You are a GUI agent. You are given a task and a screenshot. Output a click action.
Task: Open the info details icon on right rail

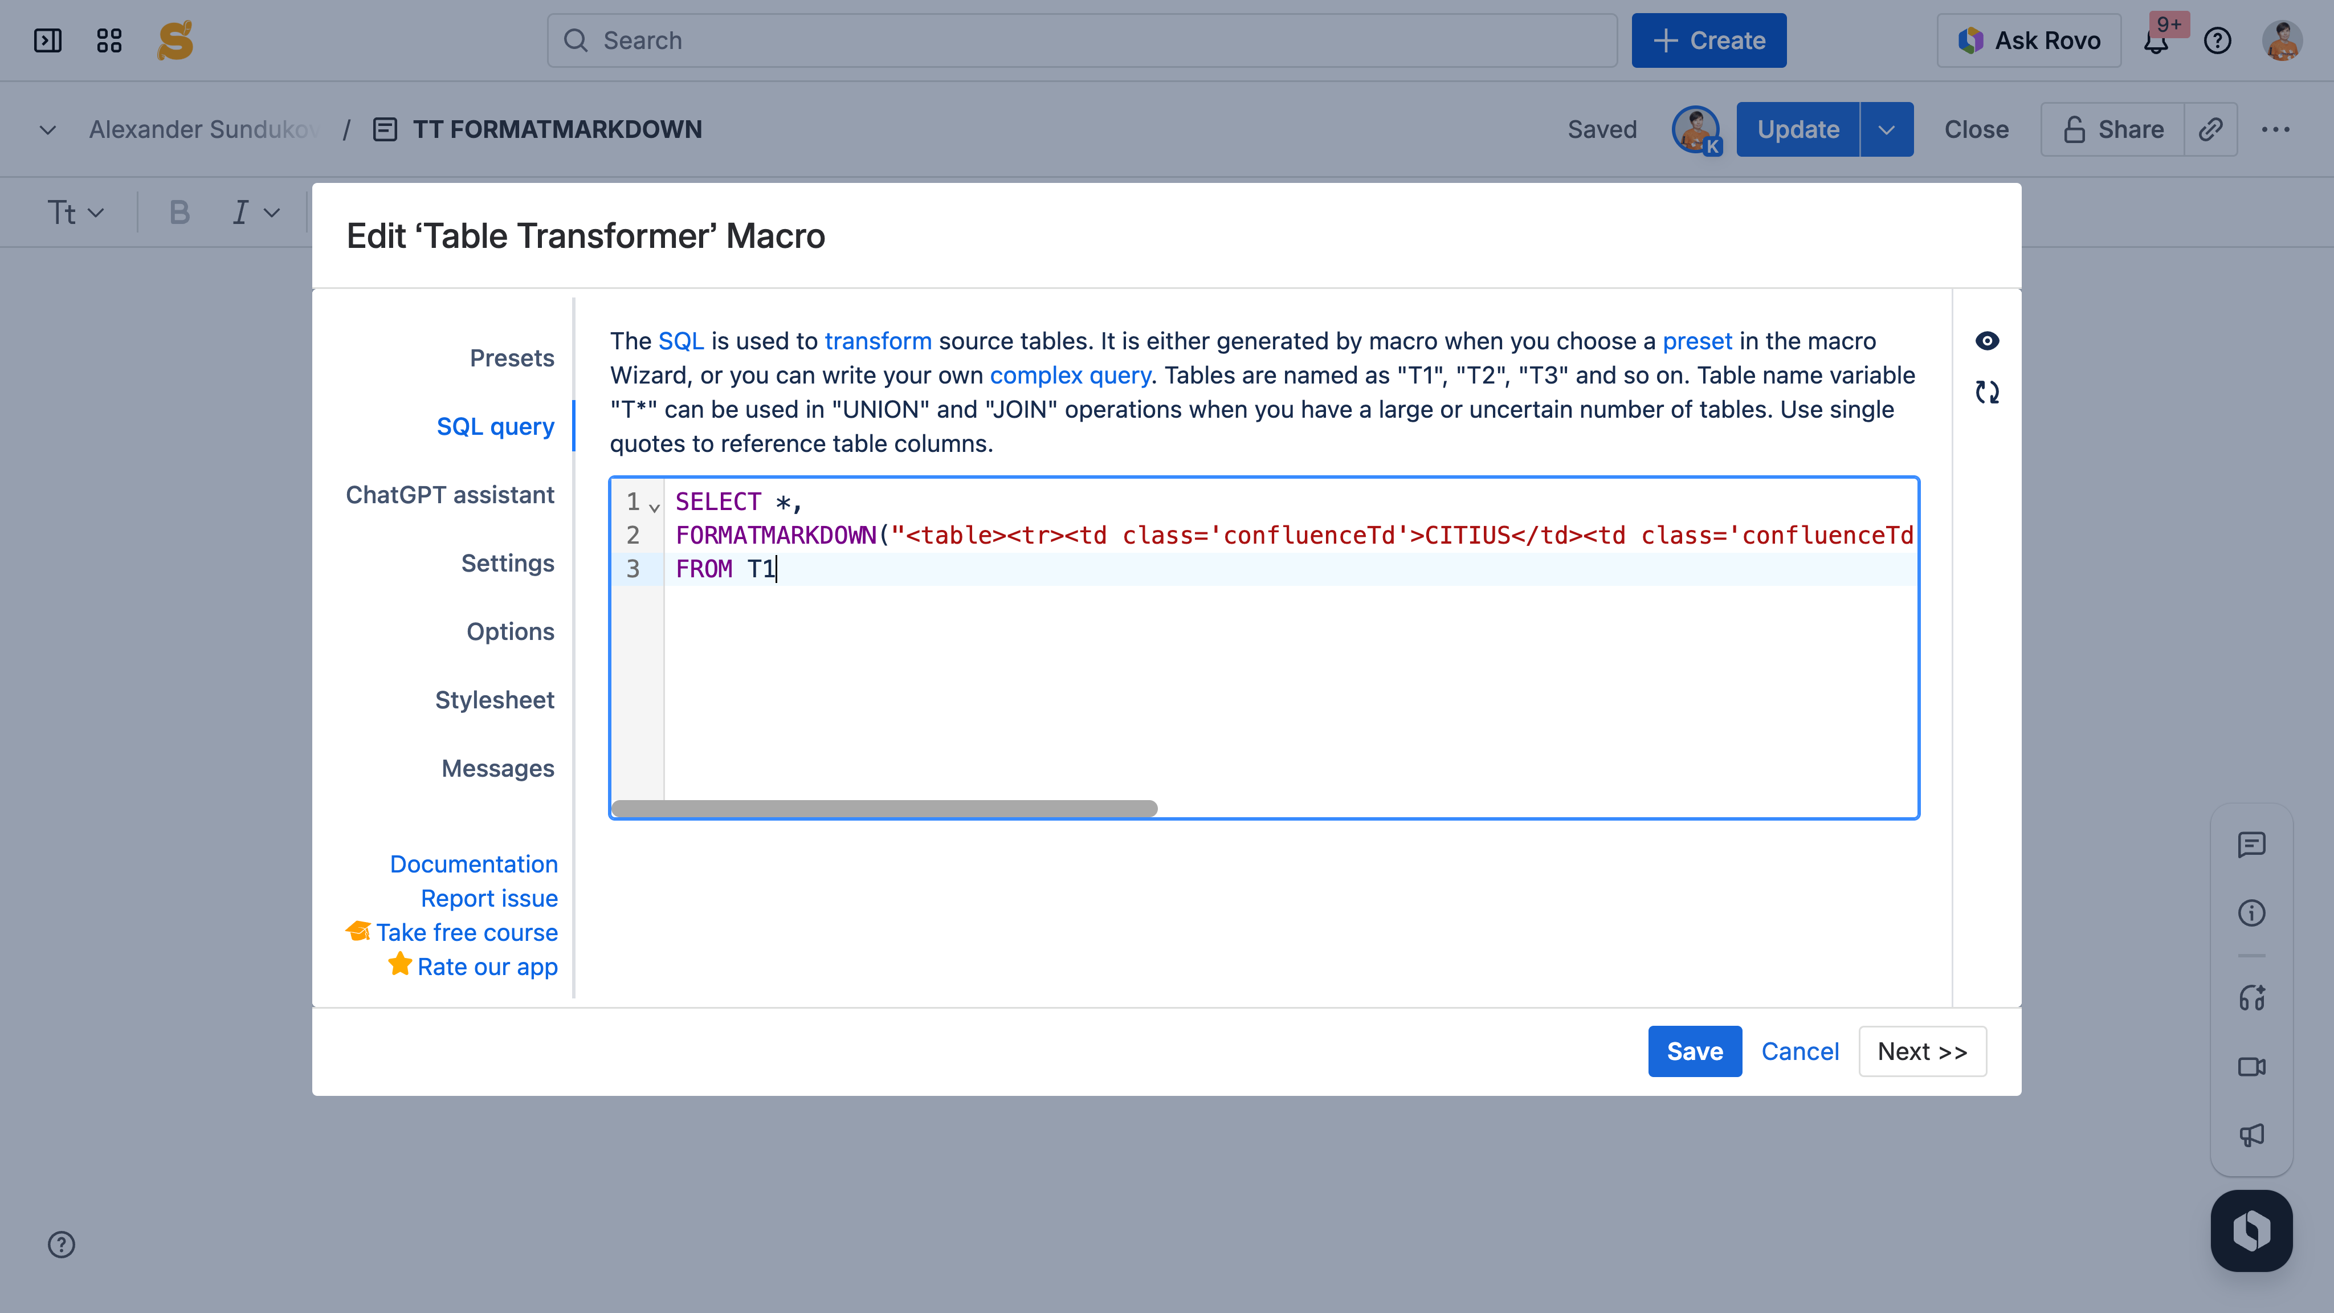pos(2251,912)
